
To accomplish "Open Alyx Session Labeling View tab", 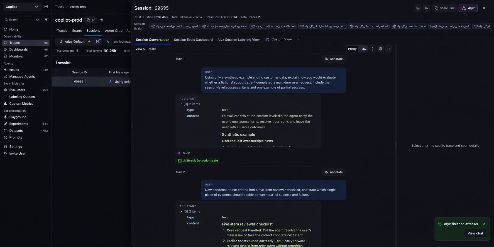I will 238,40.
